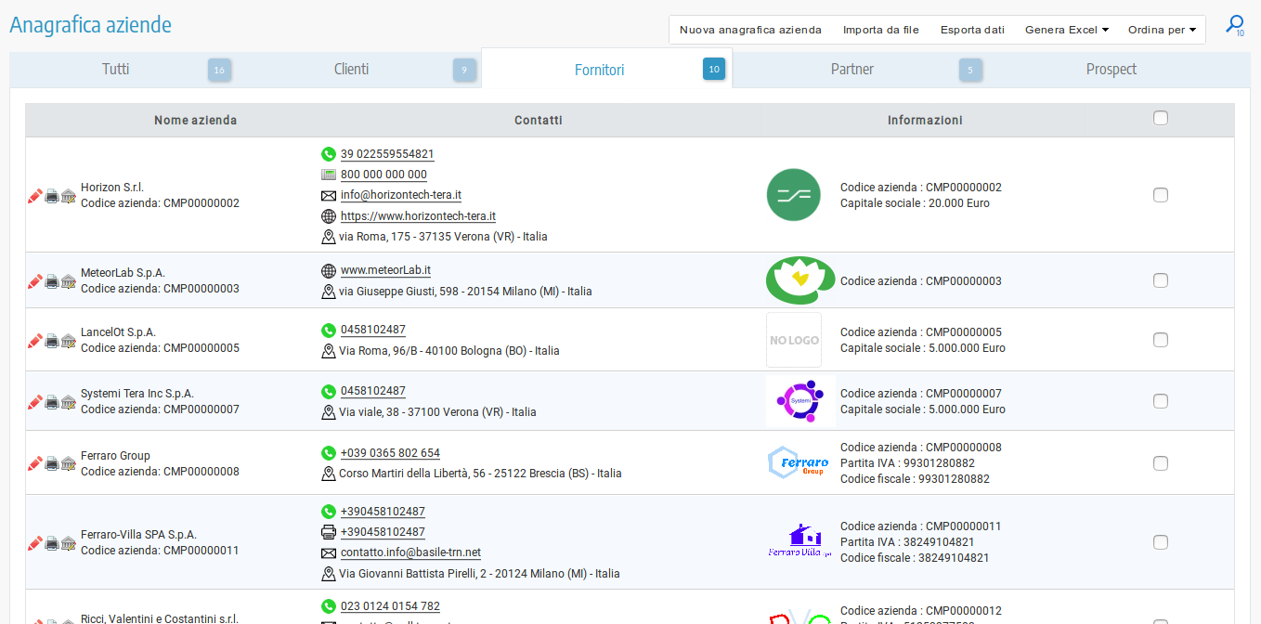Open the www.meteorLab.it website link
Viewport: 1261px width, 624px height.
(x=385, y=270)
